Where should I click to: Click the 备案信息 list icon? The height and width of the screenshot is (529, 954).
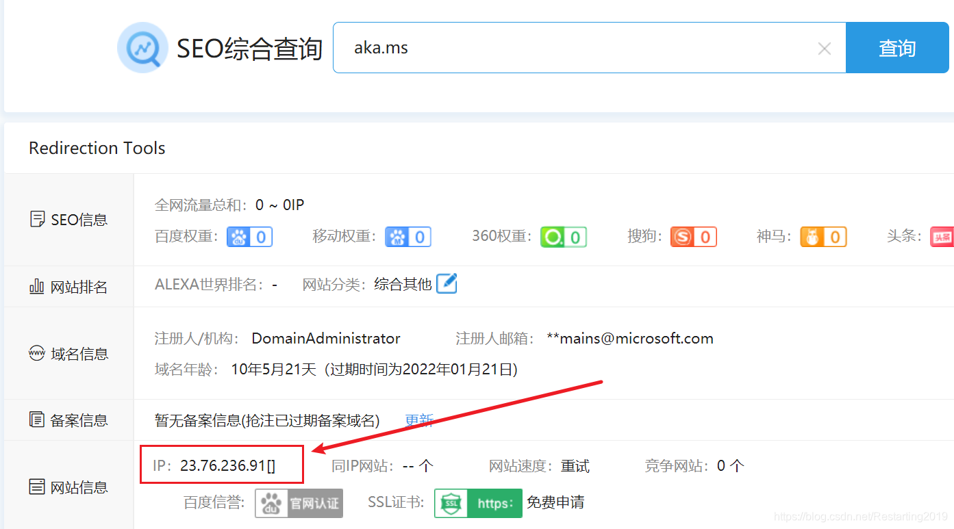tap(37, 420)
